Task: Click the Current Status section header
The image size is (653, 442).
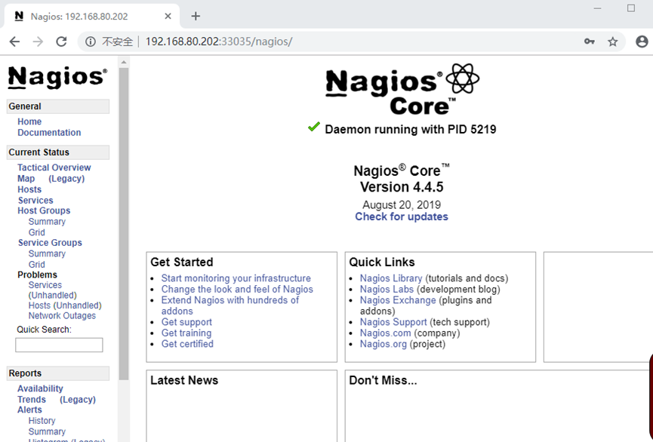Action: [x=58, y=152]
